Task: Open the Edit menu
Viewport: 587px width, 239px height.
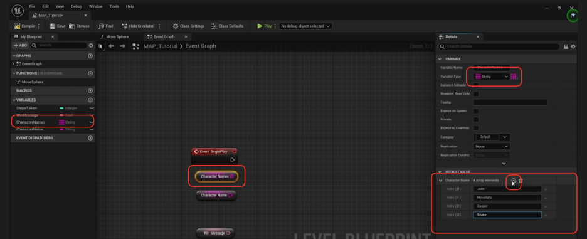Action: 45,6
